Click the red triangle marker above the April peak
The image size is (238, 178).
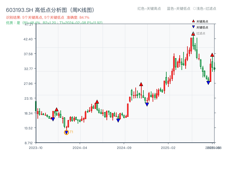(97, 101)
